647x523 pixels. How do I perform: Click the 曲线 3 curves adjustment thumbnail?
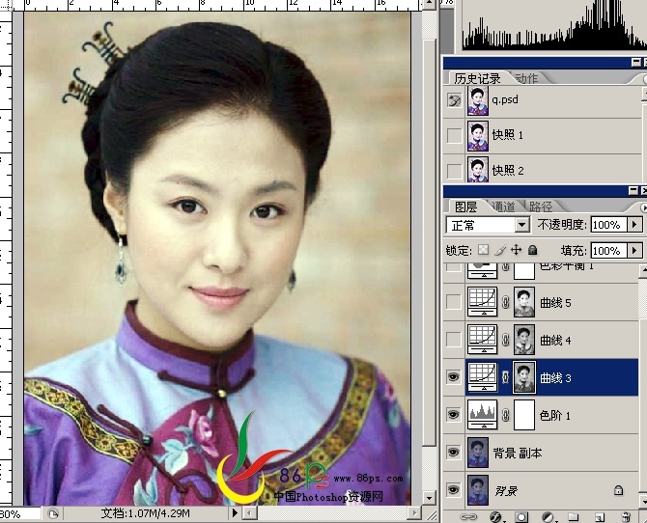[x=483, y=377]
